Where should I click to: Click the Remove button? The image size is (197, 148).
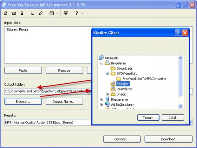64,70
